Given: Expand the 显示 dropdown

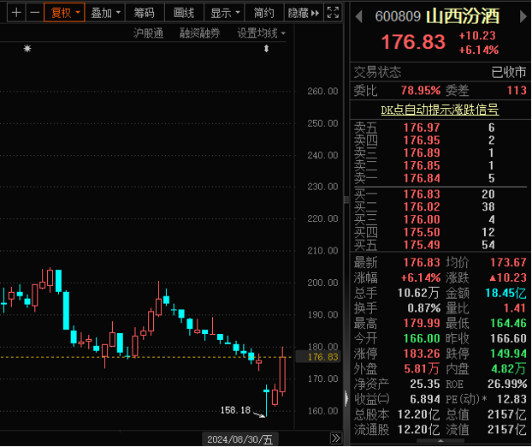Looking at the screenshot, I should 224,13.
